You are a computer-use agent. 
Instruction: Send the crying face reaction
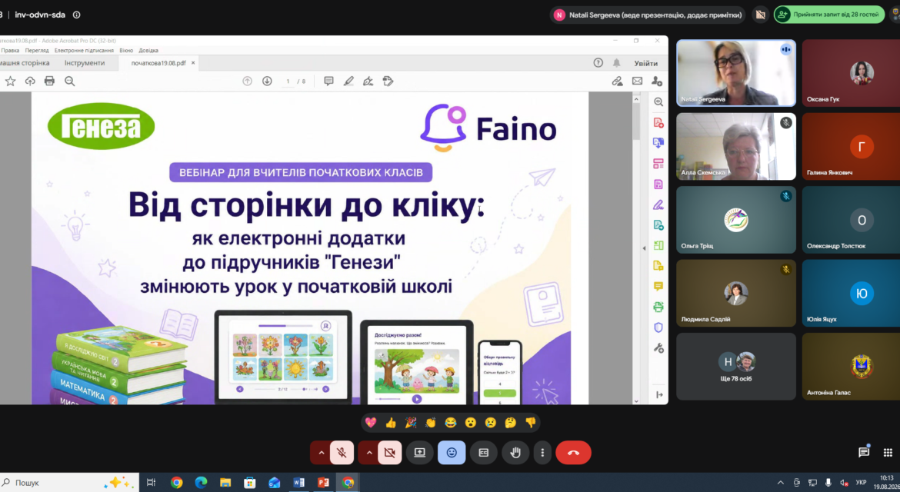[x=490, y=423]
